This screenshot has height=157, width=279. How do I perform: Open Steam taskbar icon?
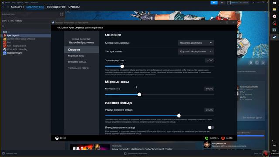274,37
